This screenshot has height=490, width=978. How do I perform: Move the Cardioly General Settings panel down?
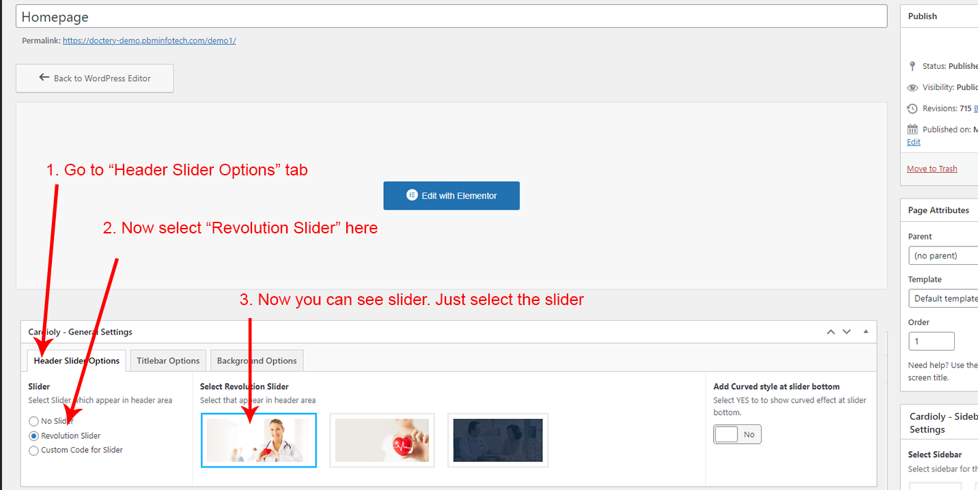tap(847, 332)
